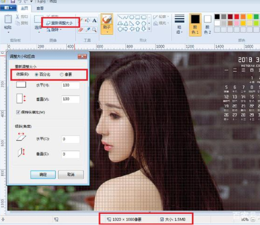Viewport: 260px width, 225px height.
Task: Switch to the View (查看) ribbon tab
Action: coord(40,8)
